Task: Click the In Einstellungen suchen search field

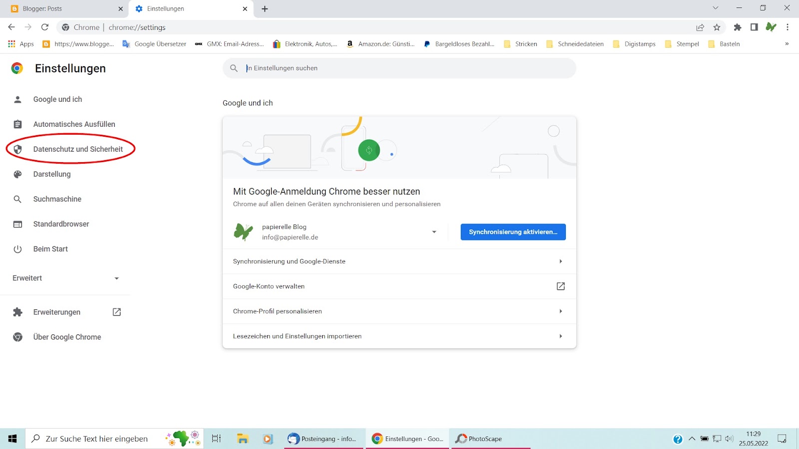Action: (399, 68)
